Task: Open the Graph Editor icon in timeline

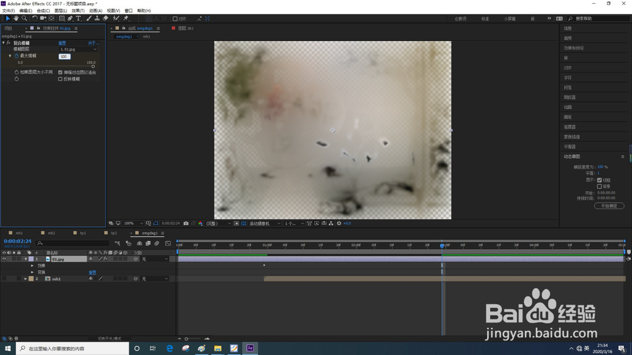Action: (168, 243)
